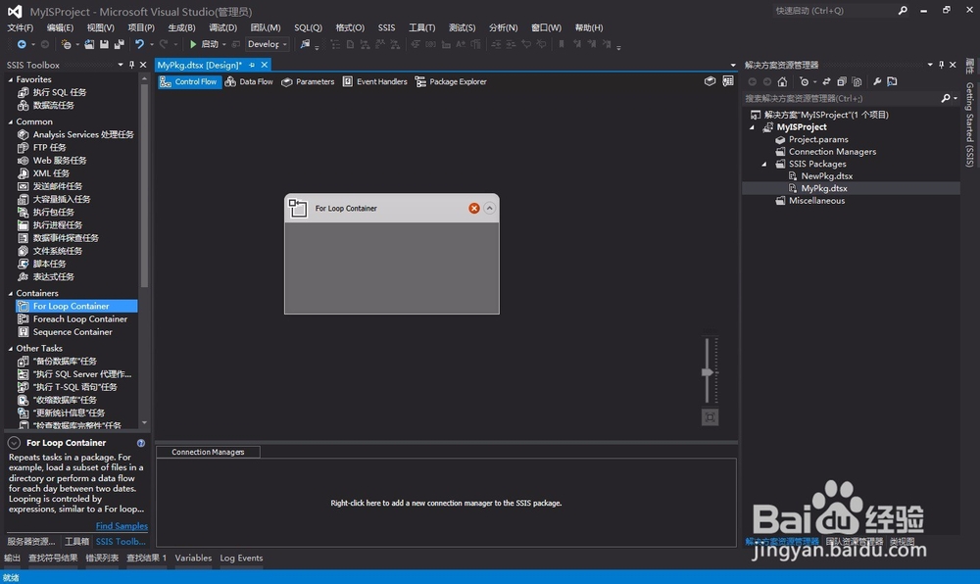Collapse the SSIS Packages folder node
The image size is (980, 584).
click(764, 165)
